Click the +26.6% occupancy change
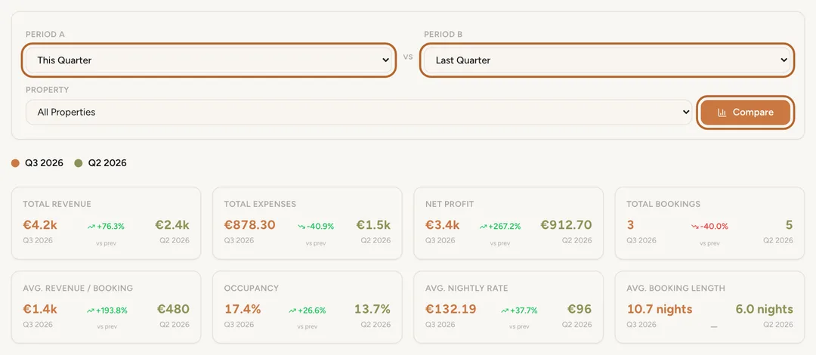 click(x=312, y=310)
